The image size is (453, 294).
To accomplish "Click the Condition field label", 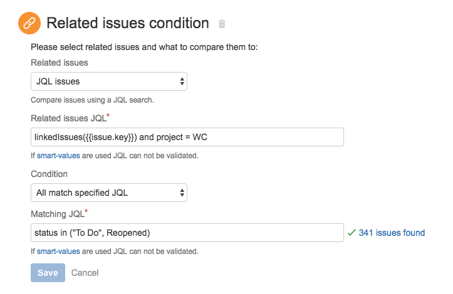I will click(49, 174).
